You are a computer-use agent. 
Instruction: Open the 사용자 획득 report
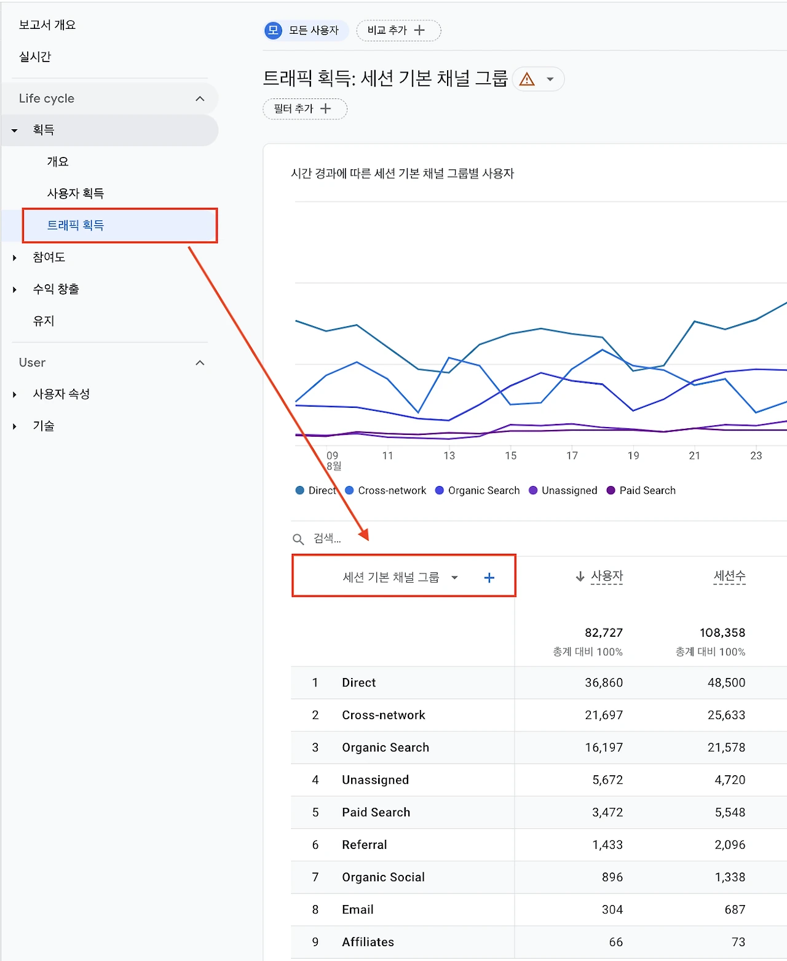coord(76,194)
